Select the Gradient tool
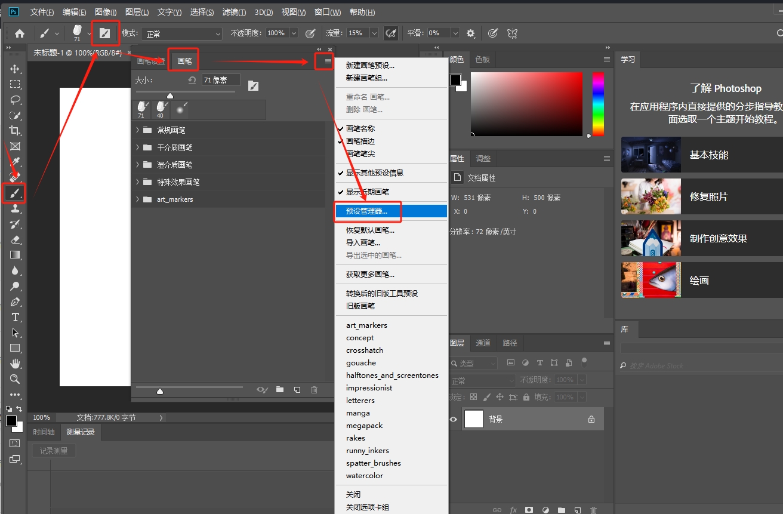Image resolution: width=783 pixels, height=514 pixels. click(x=15, y=255)
